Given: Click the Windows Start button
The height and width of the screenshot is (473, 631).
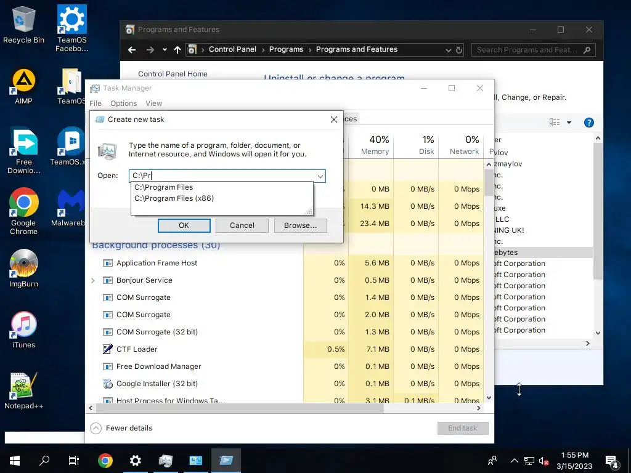Looking at the screenshot, I should [15, 461].
